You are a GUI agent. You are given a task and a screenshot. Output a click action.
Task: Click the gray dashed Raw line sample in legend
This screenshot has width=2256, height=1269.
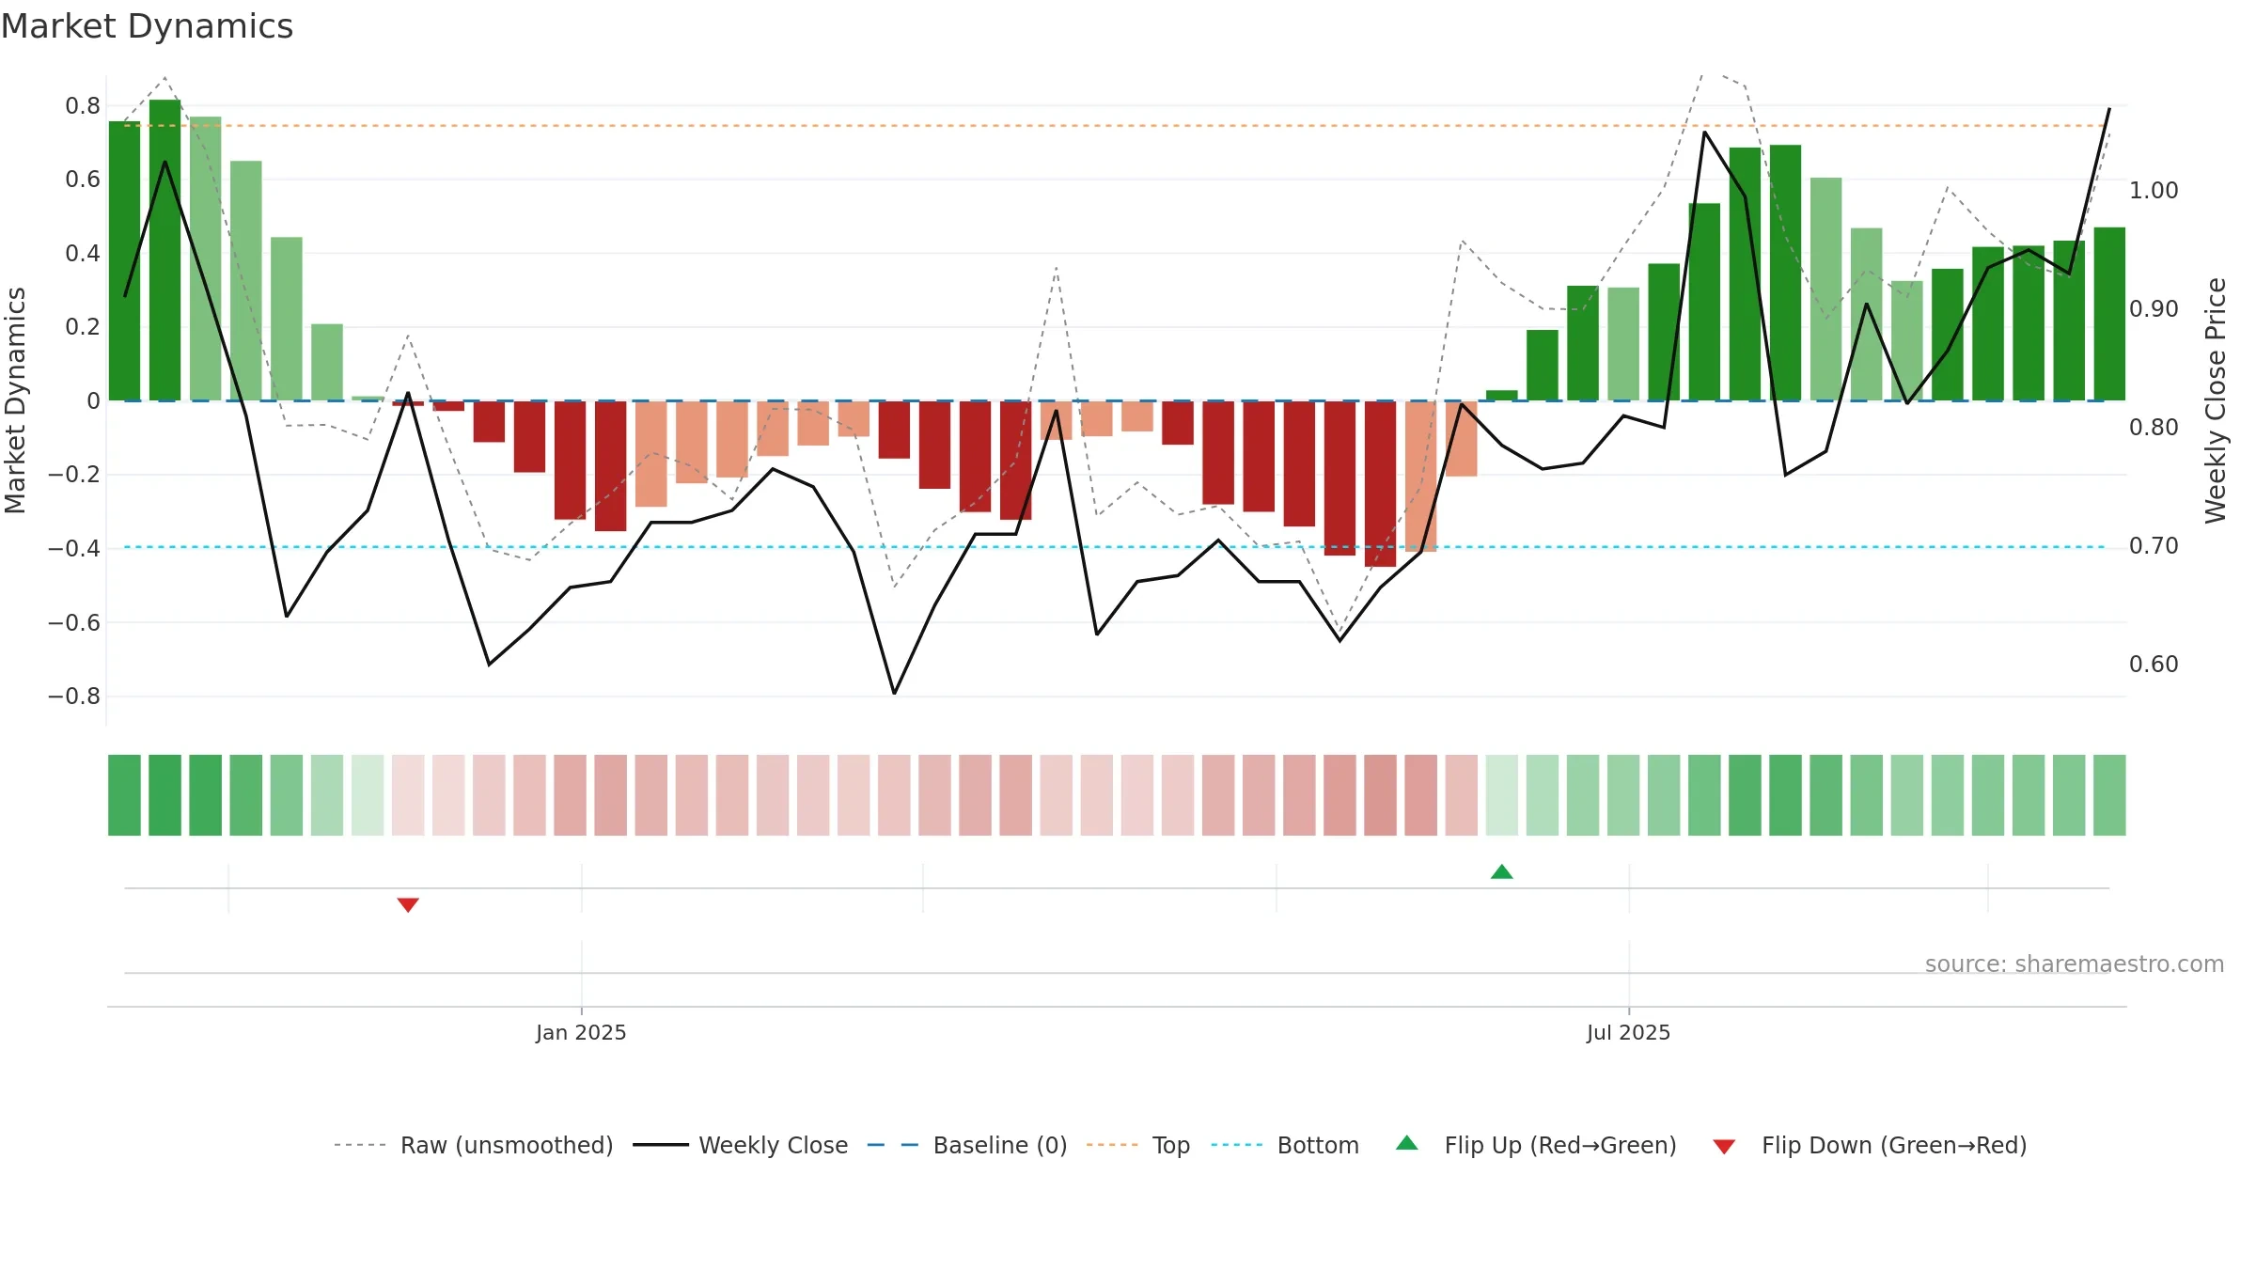click(x=360, y=1145)
